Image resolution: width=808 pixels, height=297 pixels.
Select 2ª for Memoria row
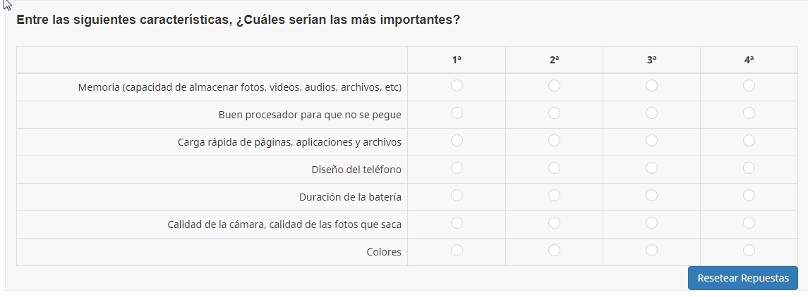[554, 86]
